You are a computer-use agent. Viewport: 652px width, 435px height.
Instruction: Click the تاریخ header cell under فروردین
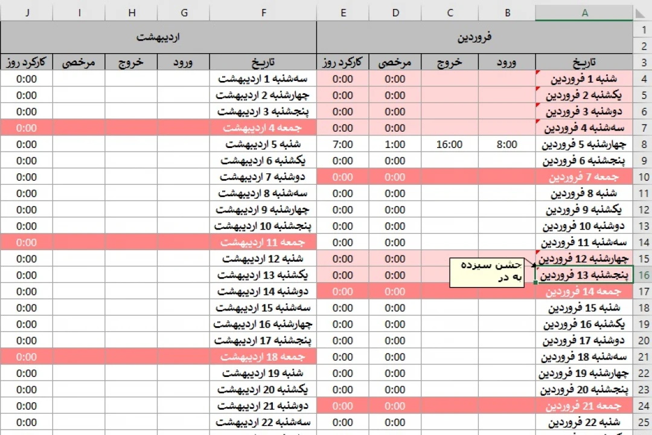pos(583,62)
